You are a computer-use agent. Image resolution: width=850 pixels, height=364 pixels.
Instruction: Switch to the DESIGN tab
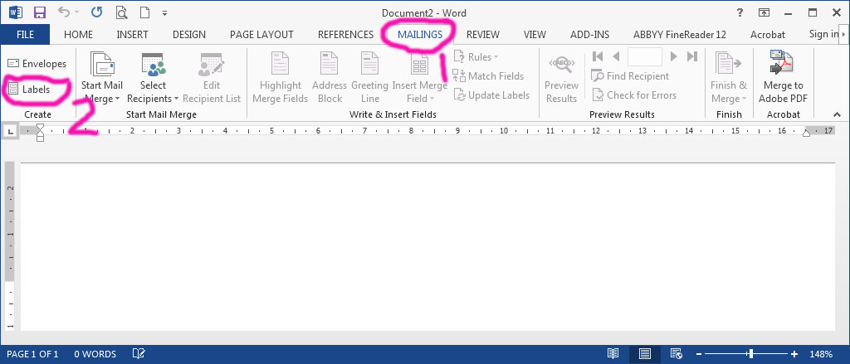click(189, 34)
